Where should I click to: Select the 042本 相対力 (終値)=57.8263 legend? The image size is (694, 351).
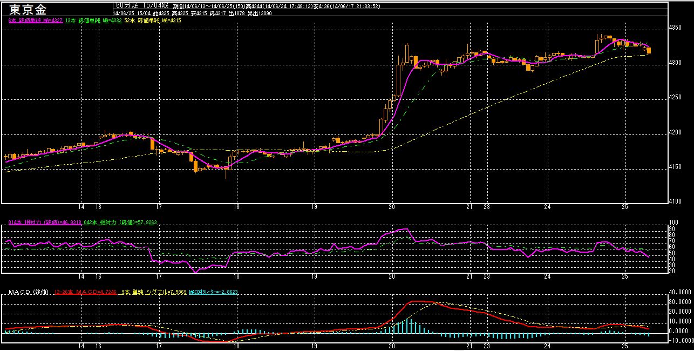[x=120, y=222]
